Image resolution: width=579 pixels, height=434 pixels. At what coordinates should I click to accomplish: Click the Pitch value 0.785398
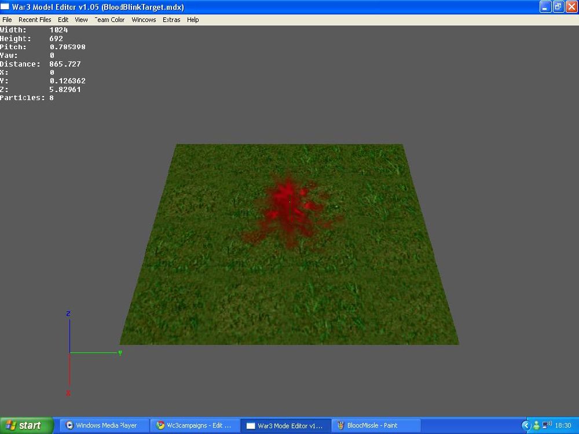(68, 47)
